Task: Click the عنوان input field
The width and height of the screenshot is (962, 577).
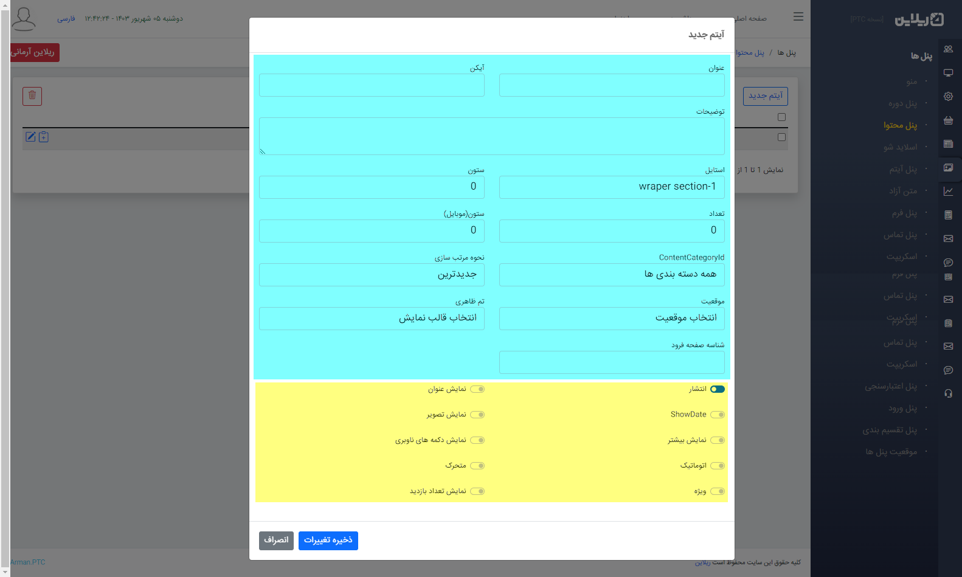Action: tap(612, 85)
